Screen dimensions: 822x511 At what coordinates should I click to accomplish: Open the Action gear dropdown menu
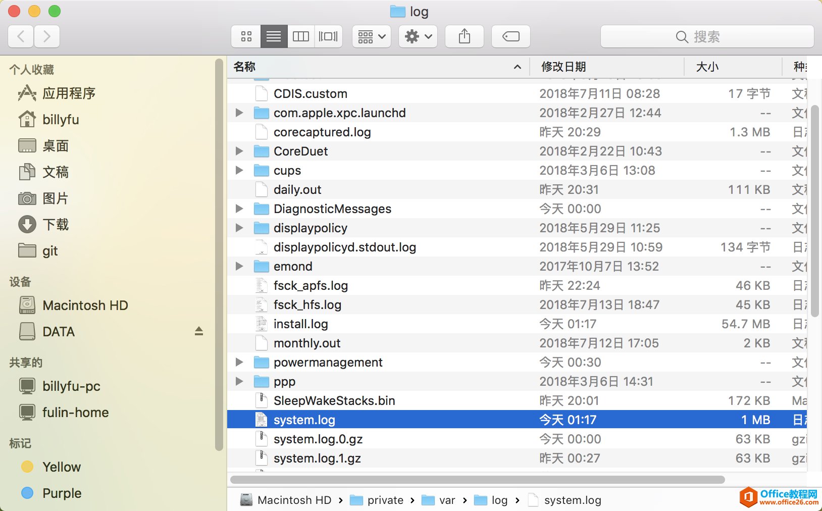(x=418, y=36)
